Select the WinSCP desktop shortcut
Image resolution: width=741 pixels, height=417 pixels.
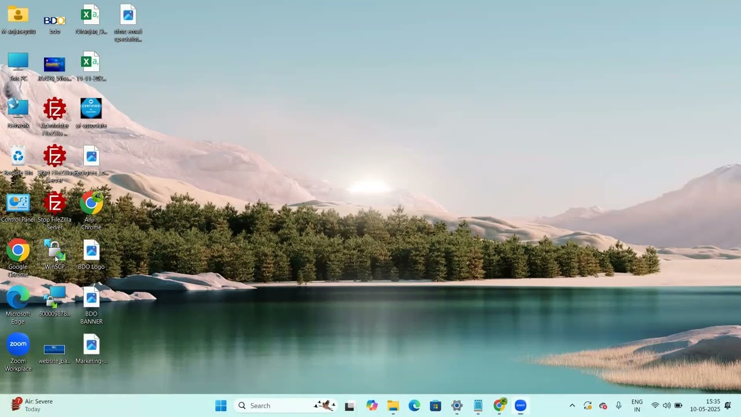[54, 255]
